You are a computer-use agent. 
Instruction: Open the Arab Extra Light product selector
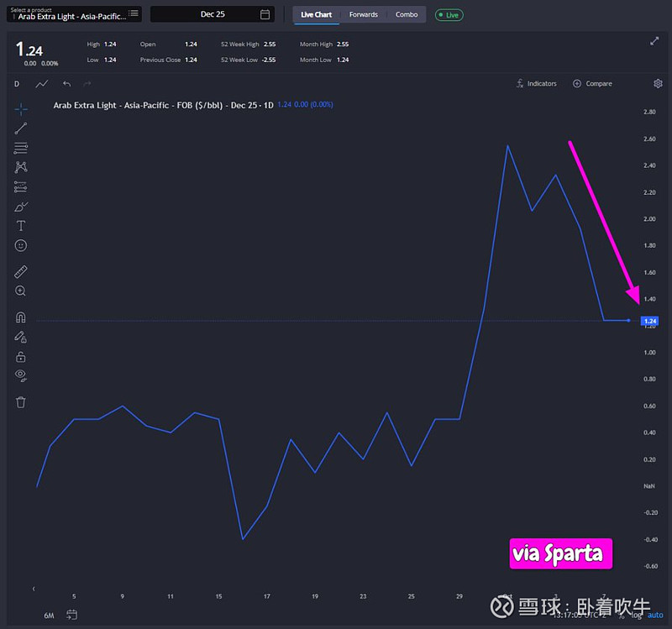point(73,14)
